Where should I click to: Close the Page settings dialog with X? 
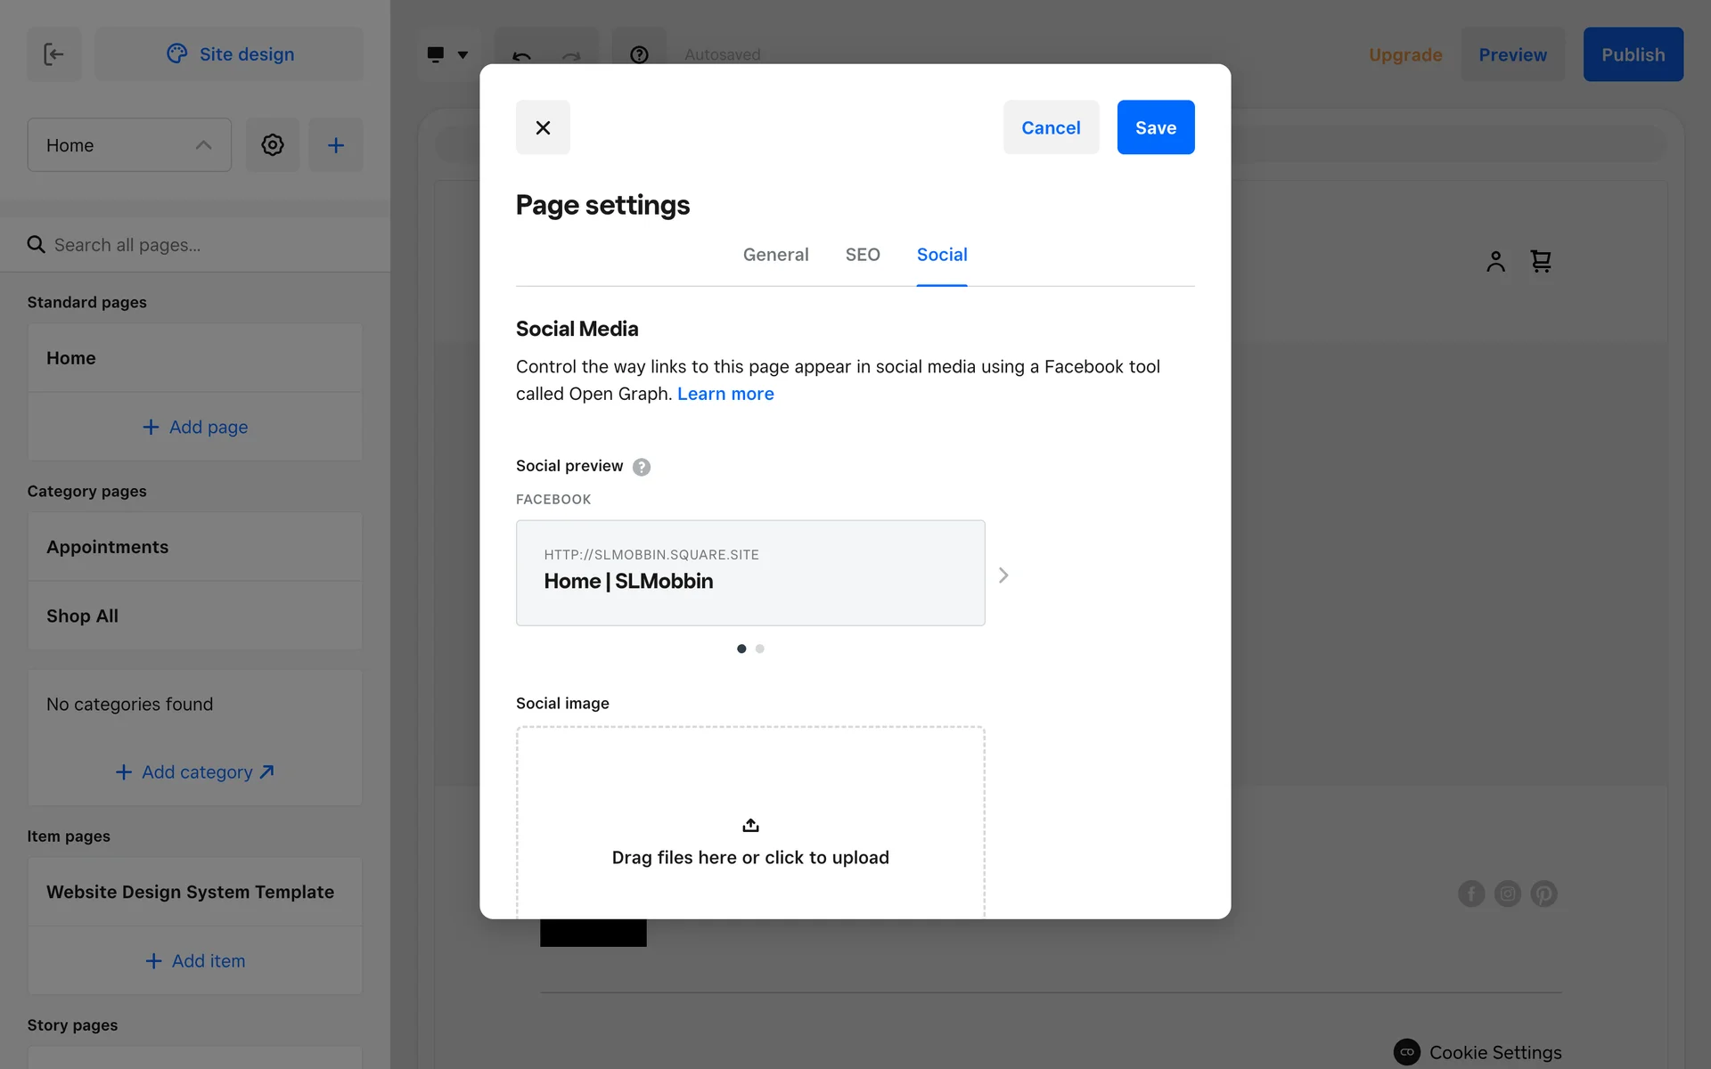pyautogui.click(x=543, y=127)
